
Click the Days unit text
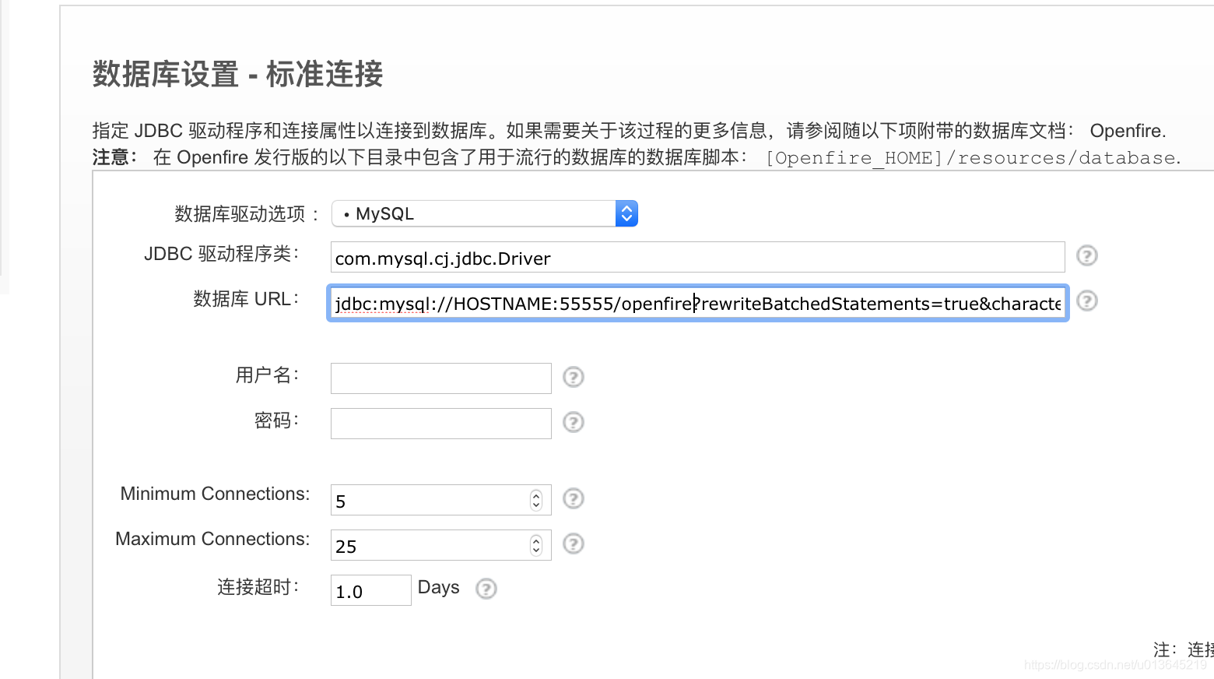coord(439,587)
